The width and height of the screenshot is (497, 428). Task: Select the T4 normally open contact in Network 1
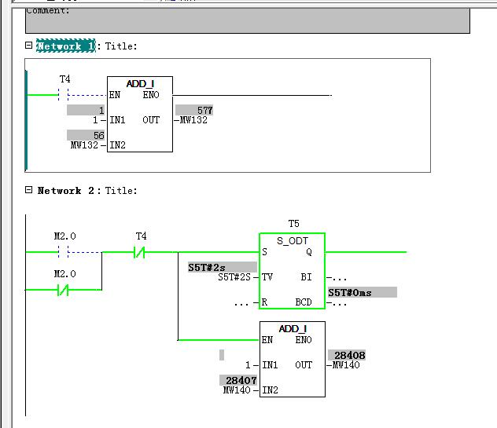pyautogui.click(x=64, y=95)
